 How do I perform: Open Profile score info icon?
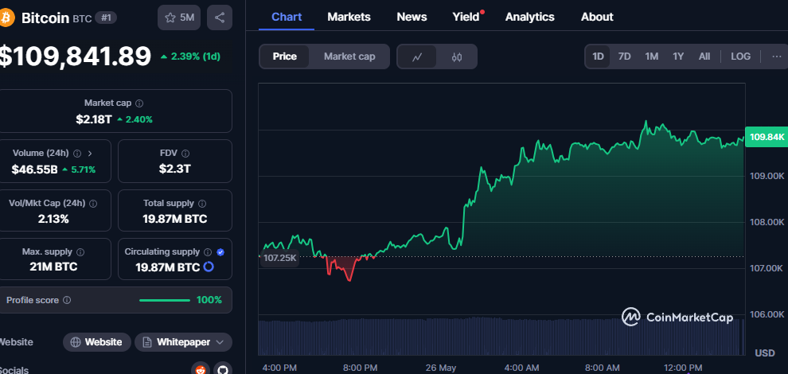pyautogui.click(x=67, y=300)
